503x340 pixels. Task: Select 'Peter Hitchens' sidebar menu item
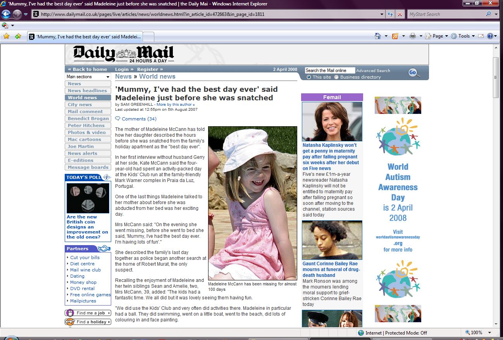pyautogui.click(x=86, y=125)
